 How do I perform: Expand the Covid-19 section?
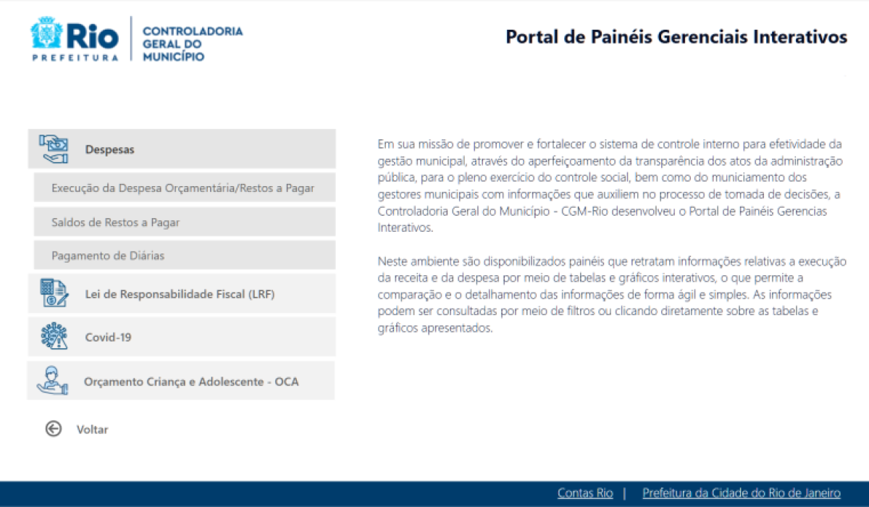click(182, 337)
